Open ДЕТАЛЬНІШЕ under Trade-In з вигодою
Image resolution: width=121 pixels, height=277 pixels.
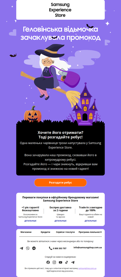(90, 221)
